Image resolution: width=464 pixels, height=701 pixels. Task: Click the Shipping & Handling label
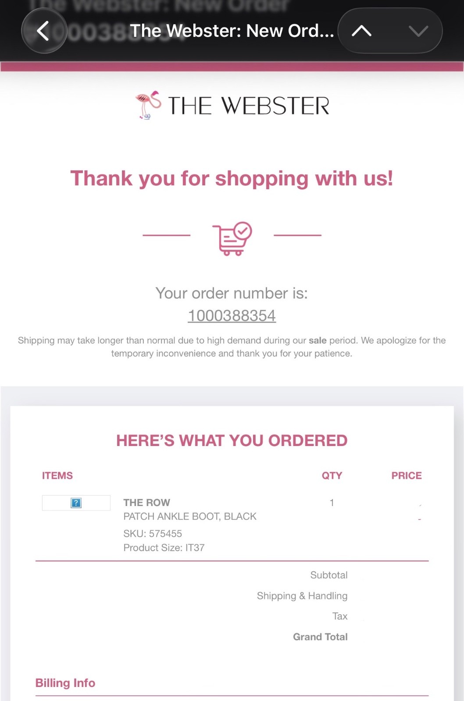point(302,596)
